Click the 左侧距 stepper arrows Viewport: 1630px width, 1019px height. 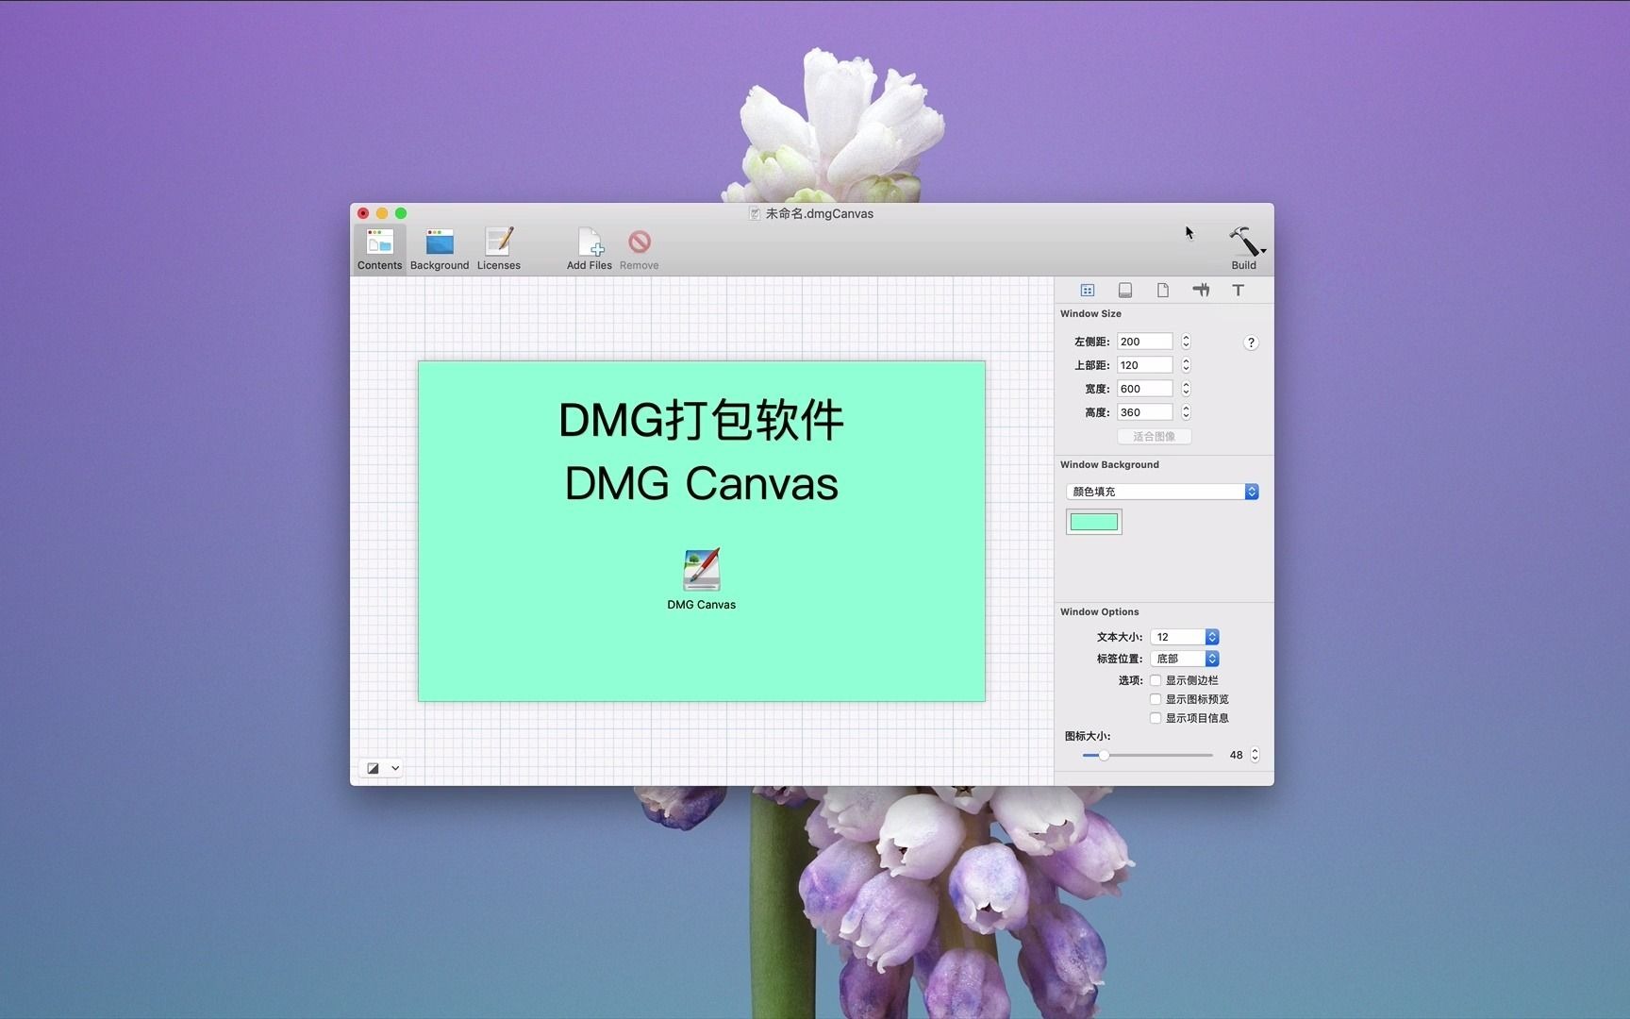tap(1186, 342)
